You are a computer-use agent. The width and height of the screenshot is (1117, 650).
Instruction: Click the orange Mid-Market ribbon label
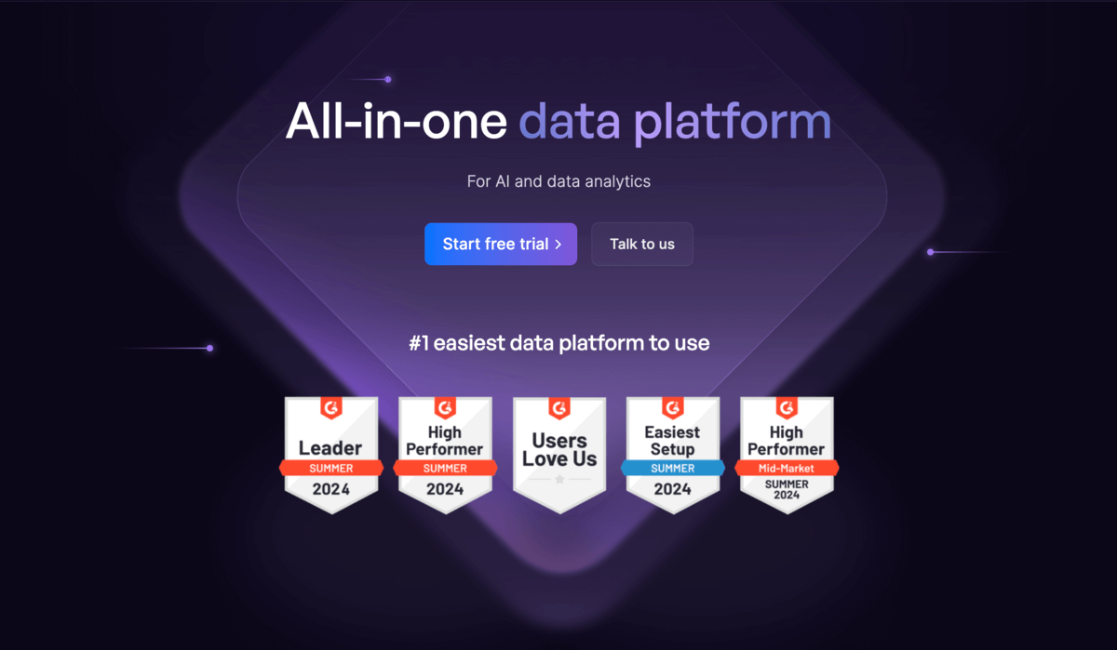point(787,468)
